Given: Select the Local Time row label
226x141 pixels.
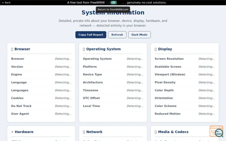Looking at the screenshot, I should coord(91,106).
